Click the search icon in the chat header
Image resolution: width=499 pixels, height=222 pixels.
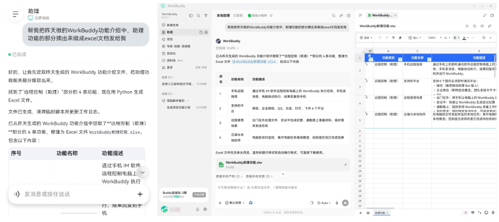point(334,16)
